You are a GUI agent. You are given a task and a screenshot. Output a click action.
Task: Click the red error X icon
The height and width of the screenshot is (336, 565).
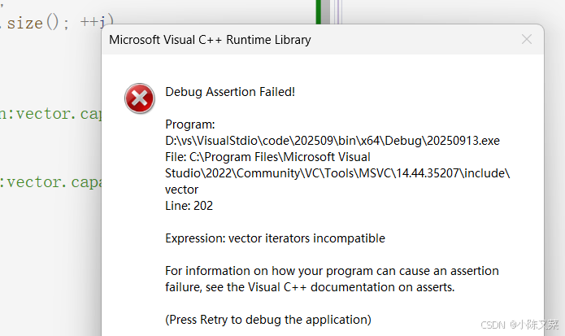point(139,99)
